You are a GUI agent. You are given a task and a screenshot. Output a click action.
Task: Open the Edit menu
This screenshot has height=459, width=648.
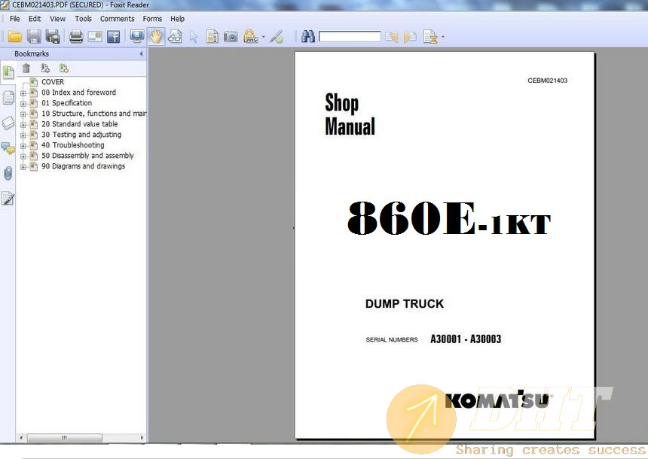(x=35, y=19)
